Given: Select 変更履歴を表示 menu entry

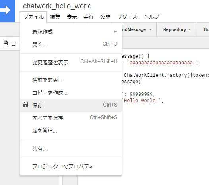Looking at the screenshot, I should pyautogui.click(x=71, y=62).
